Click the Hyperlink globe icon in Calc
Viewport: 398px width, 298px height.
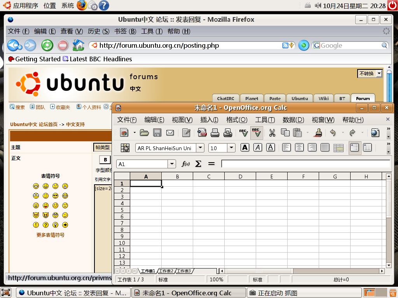(x=375, y=133)
